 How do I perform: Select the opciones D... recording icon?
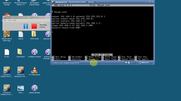tap(47, 35)
